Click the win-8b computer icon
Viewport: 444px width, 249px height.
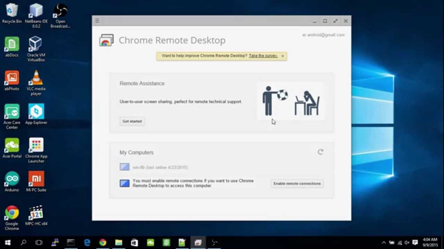click(125, 167)
